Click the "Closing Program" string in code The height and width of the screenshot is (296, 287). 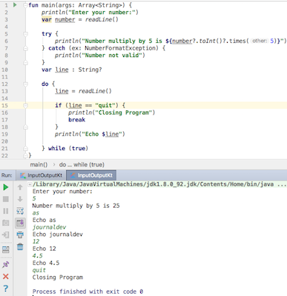[123, 112]
